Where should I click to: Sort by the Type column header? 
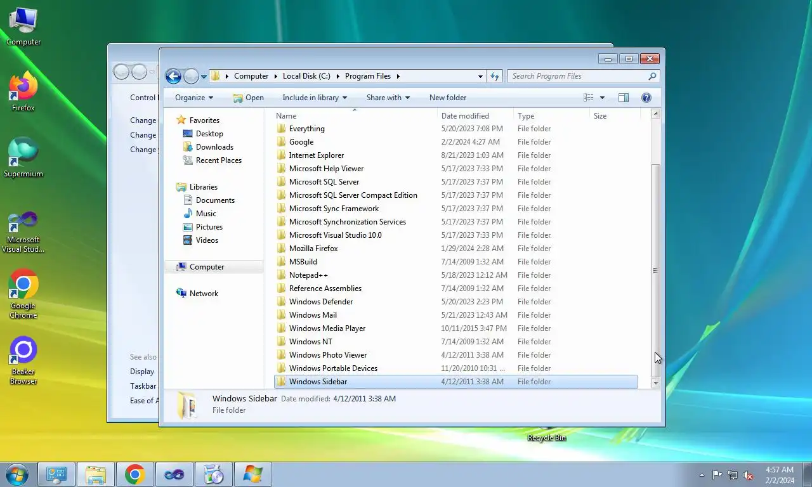(551, 116)
